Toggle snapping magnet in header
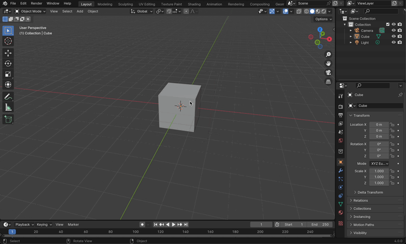This screenshot has height=244, width=406. [x=169, y=11]
